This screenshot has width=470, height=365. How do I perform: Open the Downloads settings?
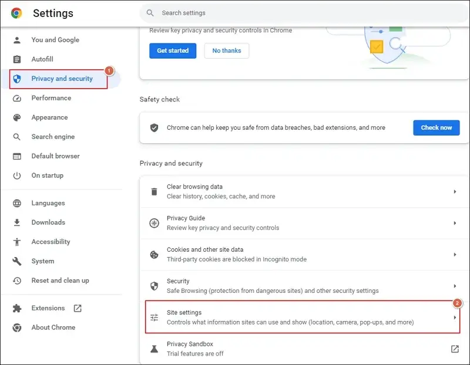point(48,222)
